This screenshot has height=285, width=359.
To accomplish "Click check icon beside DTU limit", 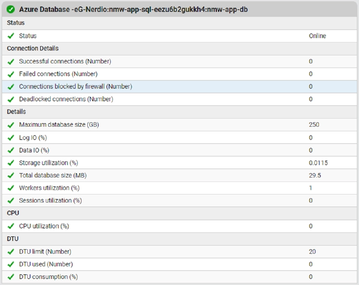I will pyautogui.click(x=11, y=252).
